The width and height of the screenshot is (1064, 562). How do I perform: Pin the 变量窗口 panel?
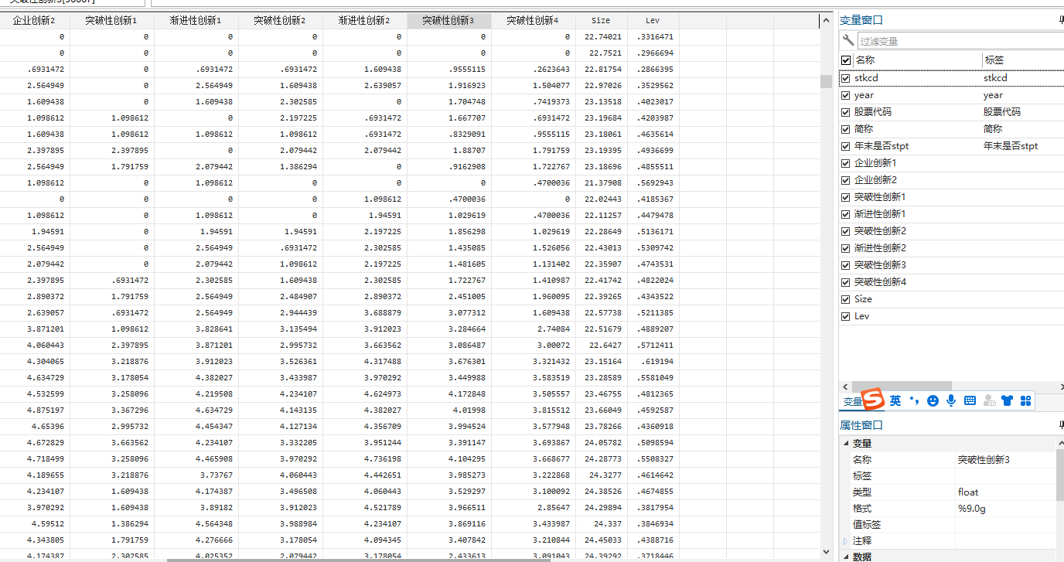click(1060, 21)
